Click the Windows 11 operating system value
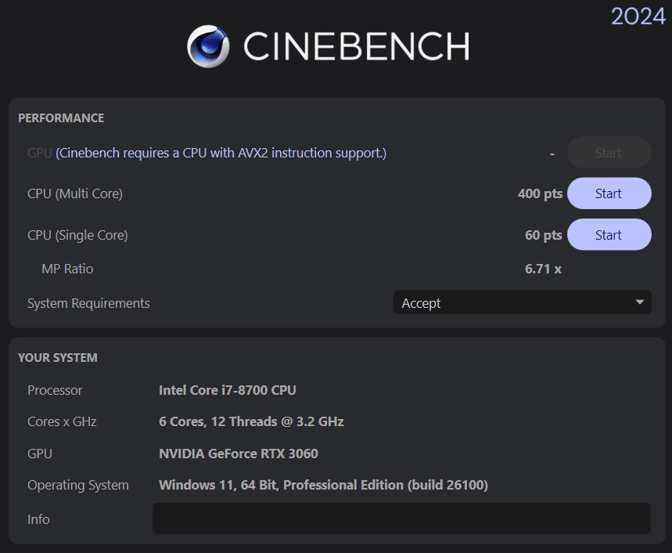Viewport: 672px width, 553px height. (x=324, y=485)
